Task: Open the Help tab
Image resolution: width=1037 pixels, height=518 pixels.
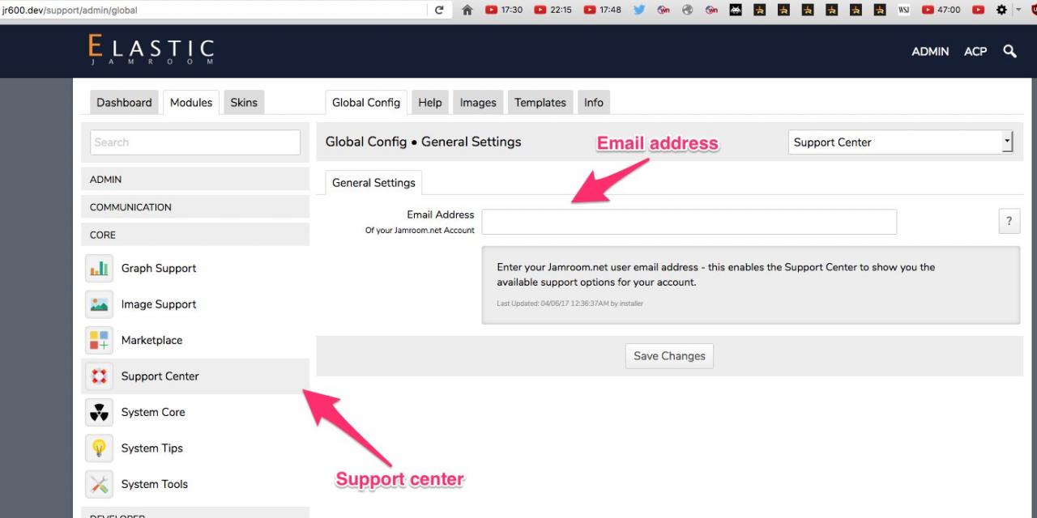Action: click(x=430, y=102)
